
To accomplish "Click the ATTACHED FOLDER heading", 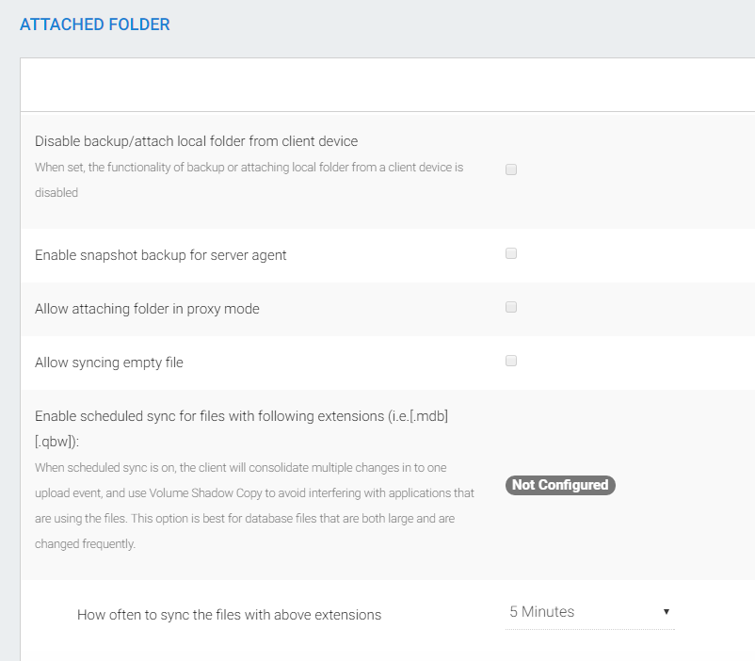I will 95,24.
